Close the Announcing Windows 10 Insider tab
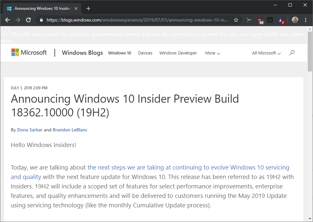313x222 pixels. pyautogui.click(x=76, y=8)
